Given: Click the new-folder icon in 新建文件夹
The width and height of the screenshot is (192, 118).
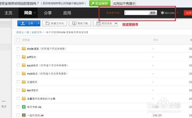Looking at the screenshot, I should coord(48,23).
